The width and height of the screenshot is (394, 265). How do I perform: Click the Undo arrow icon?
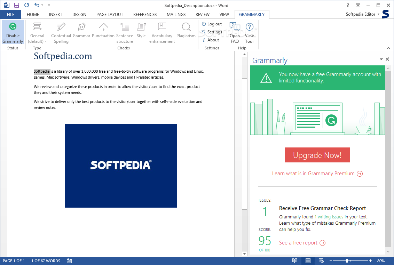(x=37, y=5)
